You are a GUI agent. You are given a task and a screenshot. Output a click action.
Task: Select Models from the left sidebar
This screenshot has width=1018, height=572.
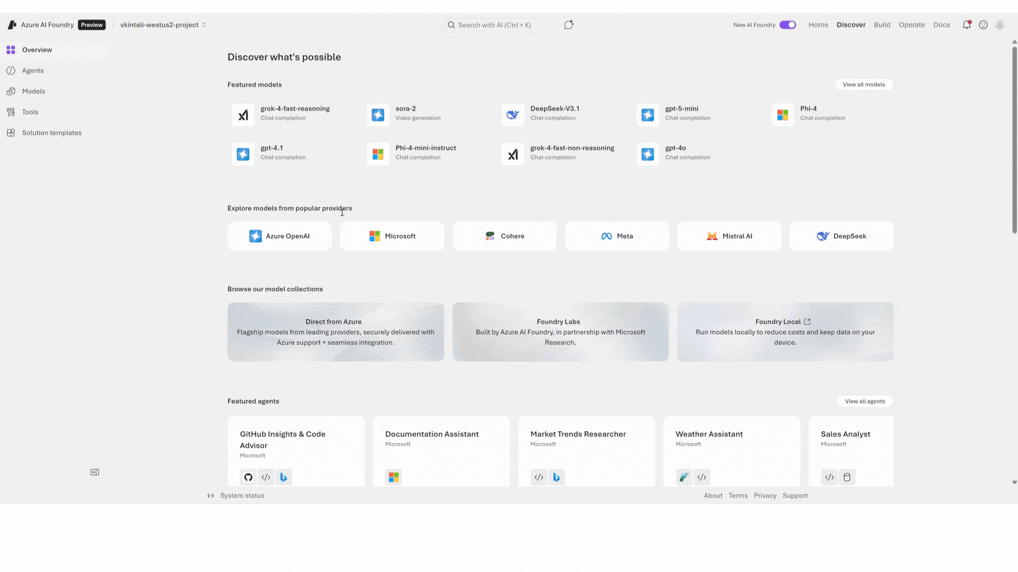point(33,91)
